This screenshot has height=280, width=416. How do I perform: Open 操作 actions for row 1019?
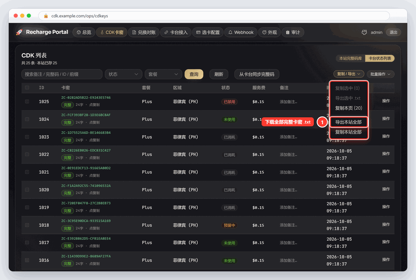(x=386, y=207)
